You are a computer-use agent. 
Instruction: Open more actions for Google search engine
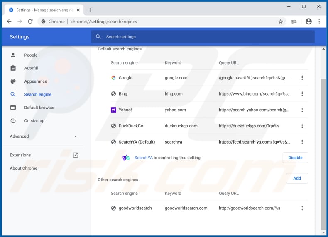302,78
